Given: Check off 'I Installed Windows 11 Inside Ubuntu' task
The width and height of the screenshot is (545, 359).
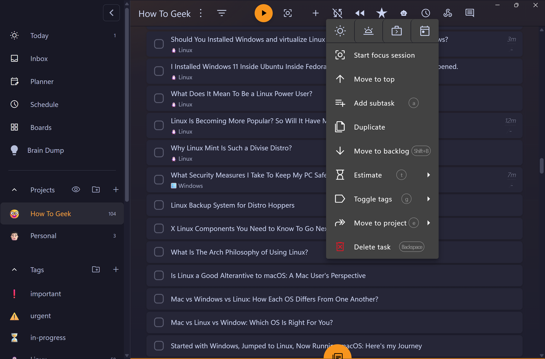Looking at the screenshot, I should tap(159, 71).
